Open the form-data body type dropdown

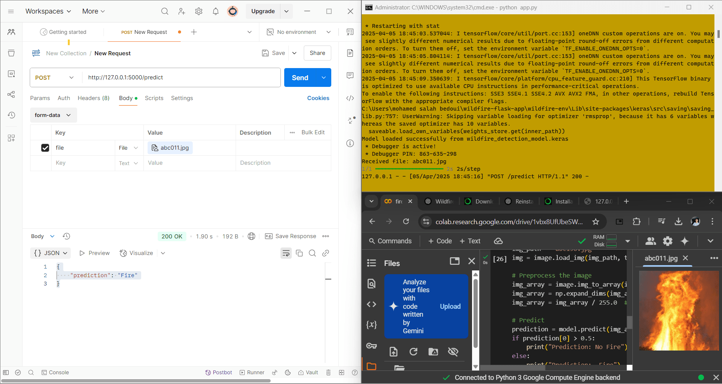[53, 115]
